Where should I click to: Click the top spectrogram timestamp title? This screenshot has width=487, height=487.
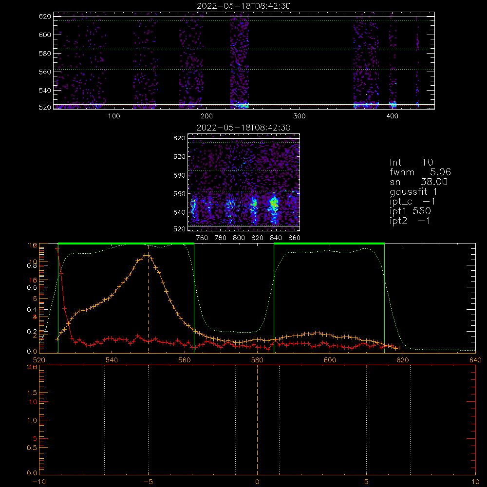click(x=243, y=6)
